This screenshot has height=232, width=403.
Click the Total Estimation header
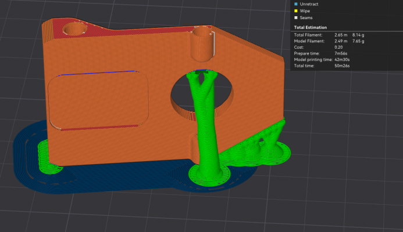coord(310,27)
